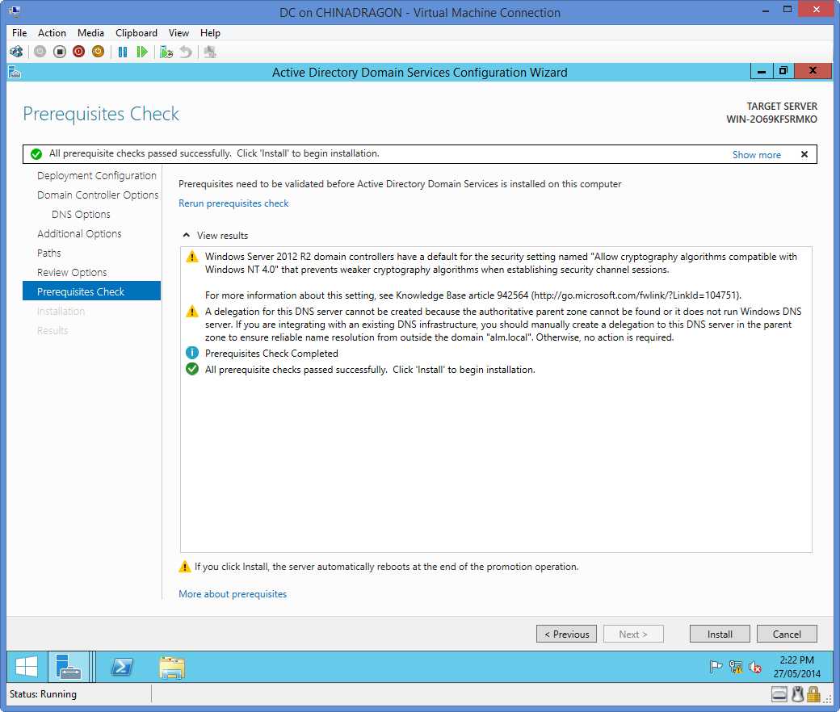This screenshot has height=712, width=840.
Task: Cancel the configuration wizard
Action: tap(787, 634)
